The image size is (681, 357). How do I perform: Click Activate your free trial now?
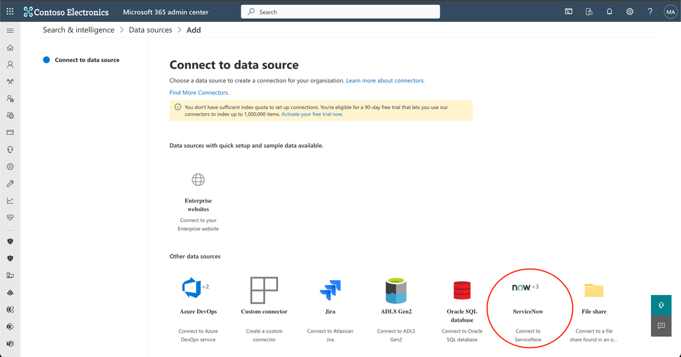(312, 114)
